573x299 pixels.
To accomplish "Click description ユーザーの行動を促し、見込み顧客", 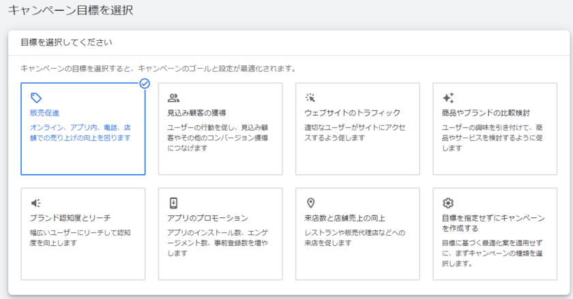I will [218, 138].
